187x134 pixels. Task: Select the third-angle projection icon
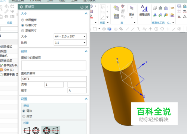51,130
